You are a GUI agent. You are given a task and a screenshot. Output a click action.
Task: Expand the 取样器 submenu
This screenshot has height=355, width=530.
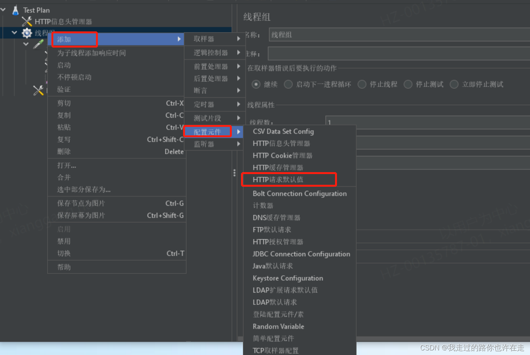click(x=214, y=39)
